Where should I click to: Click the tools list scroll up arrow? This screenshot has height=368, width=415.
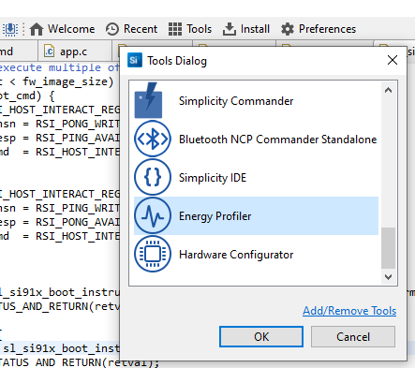(388, 90)
